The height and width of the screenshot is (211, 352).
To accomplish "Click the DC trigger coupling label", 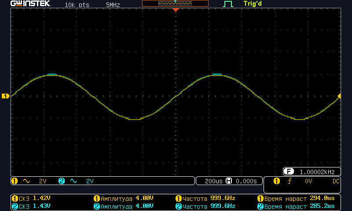I will 336,181.
